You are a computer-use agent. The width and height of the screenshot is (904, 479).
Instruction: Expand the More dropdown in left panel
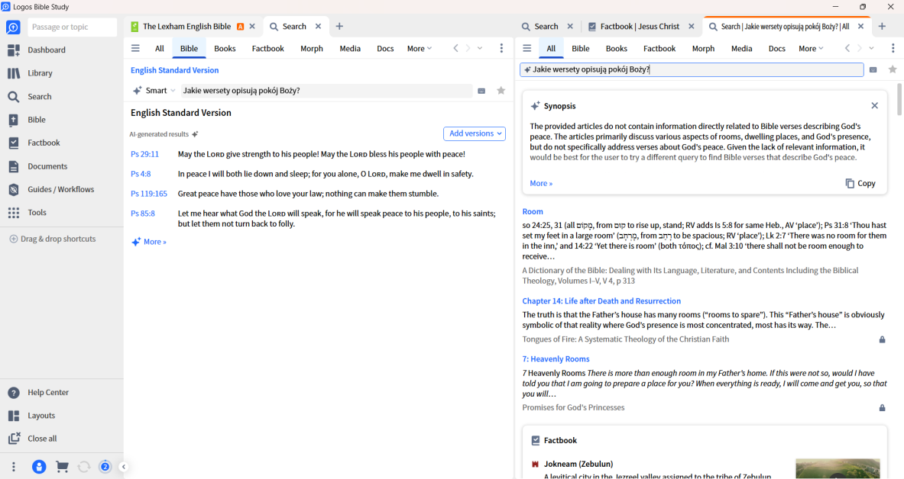(x=419, y=49)
